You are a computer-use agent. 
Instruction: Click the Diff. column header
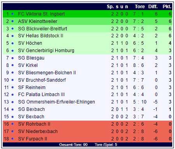pyautogui.click(x=153, y=7)
